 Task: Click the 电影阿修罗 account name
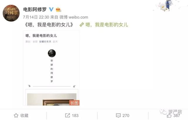(35, 9)
